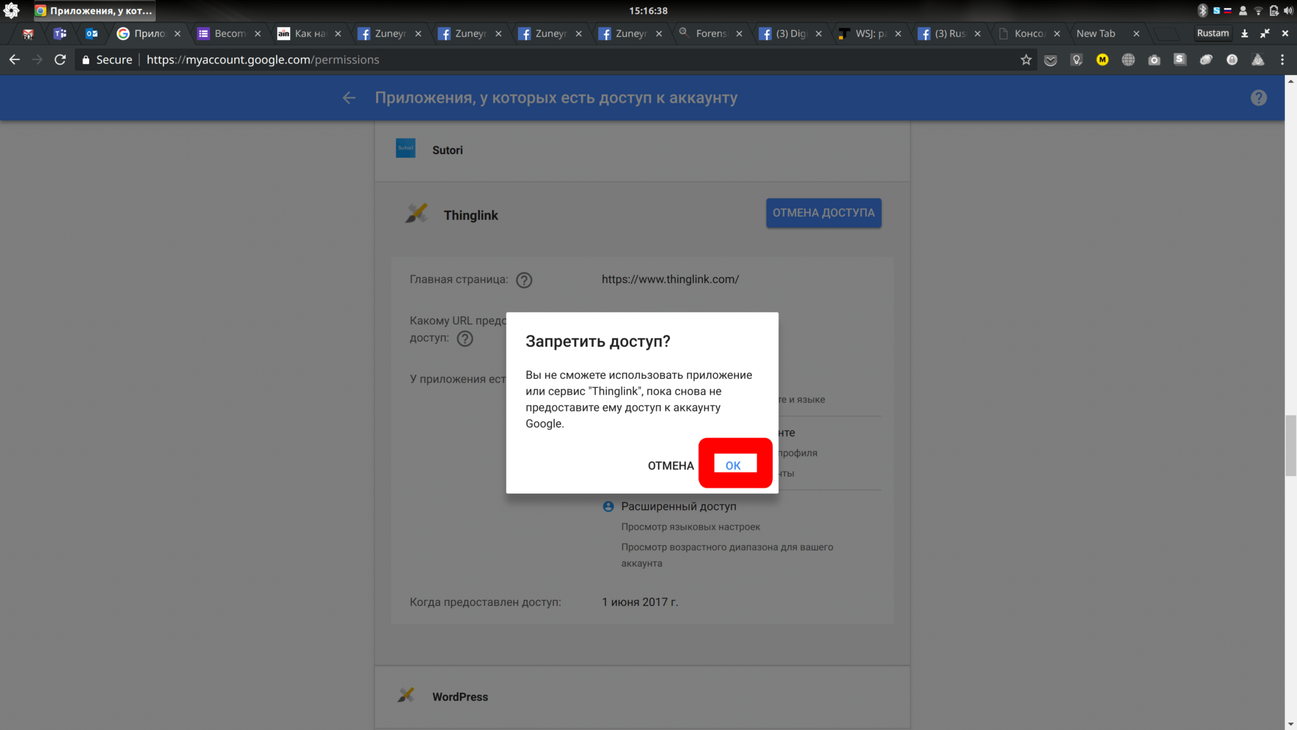This screenshot has height=730, width=1297.
Task: Close the Becom tab
Action: click(x=258, y=34)
